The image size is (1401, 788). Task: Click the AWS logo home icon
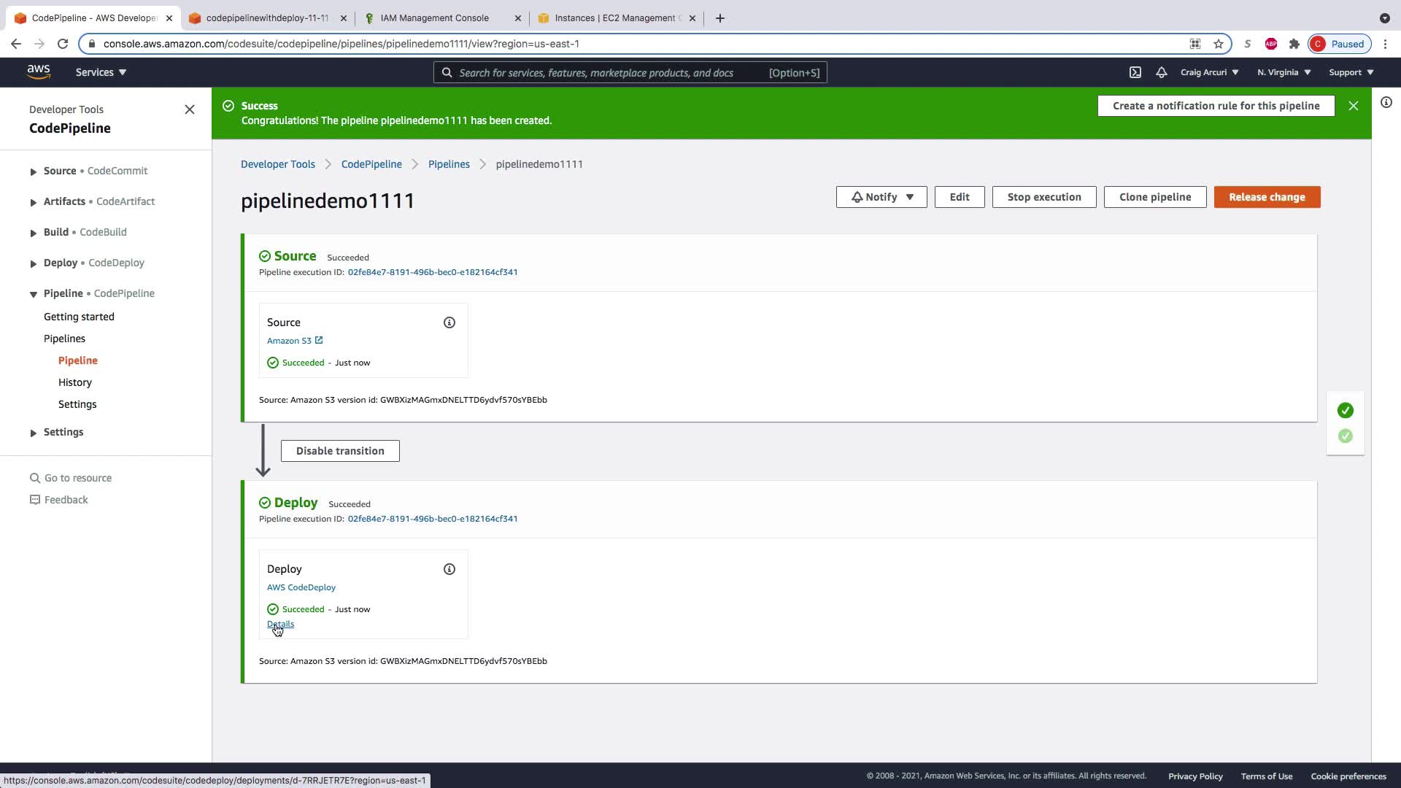click(39, 72)
